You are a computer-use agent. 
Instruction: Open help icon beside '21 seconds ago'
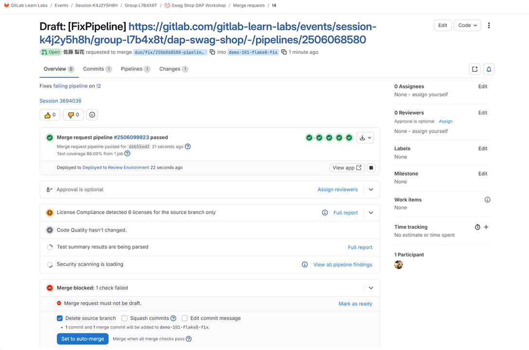pos(188,146)
